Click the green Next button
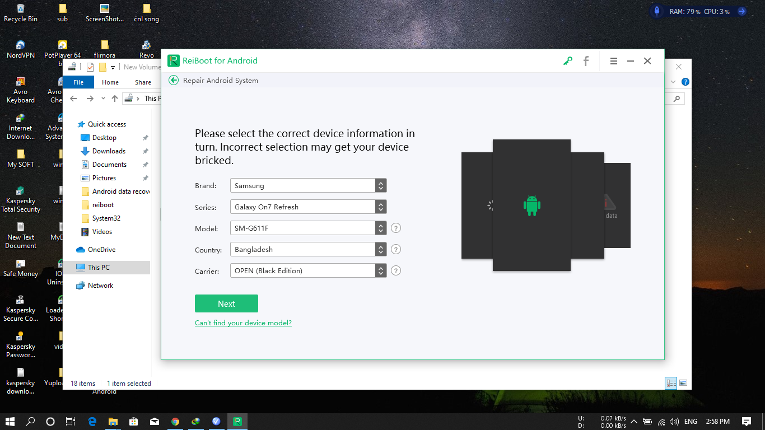The height and width of the screenshot is (430, 765). pyautogui.click(x=226, y=303)
